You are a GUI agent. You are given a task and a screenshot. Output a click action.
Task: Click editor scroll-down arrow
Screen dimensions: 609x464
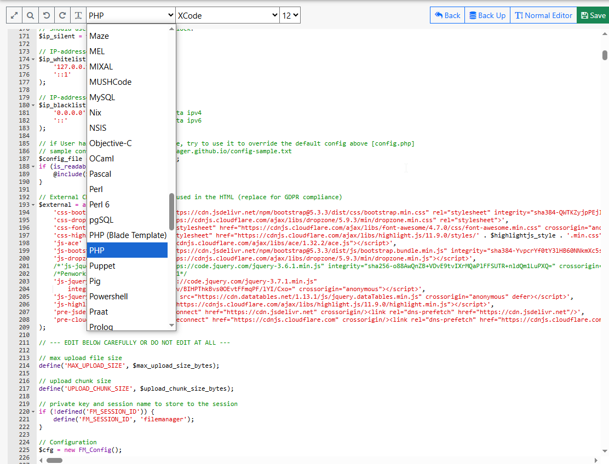pyautogui.click(x=605, y=451)
